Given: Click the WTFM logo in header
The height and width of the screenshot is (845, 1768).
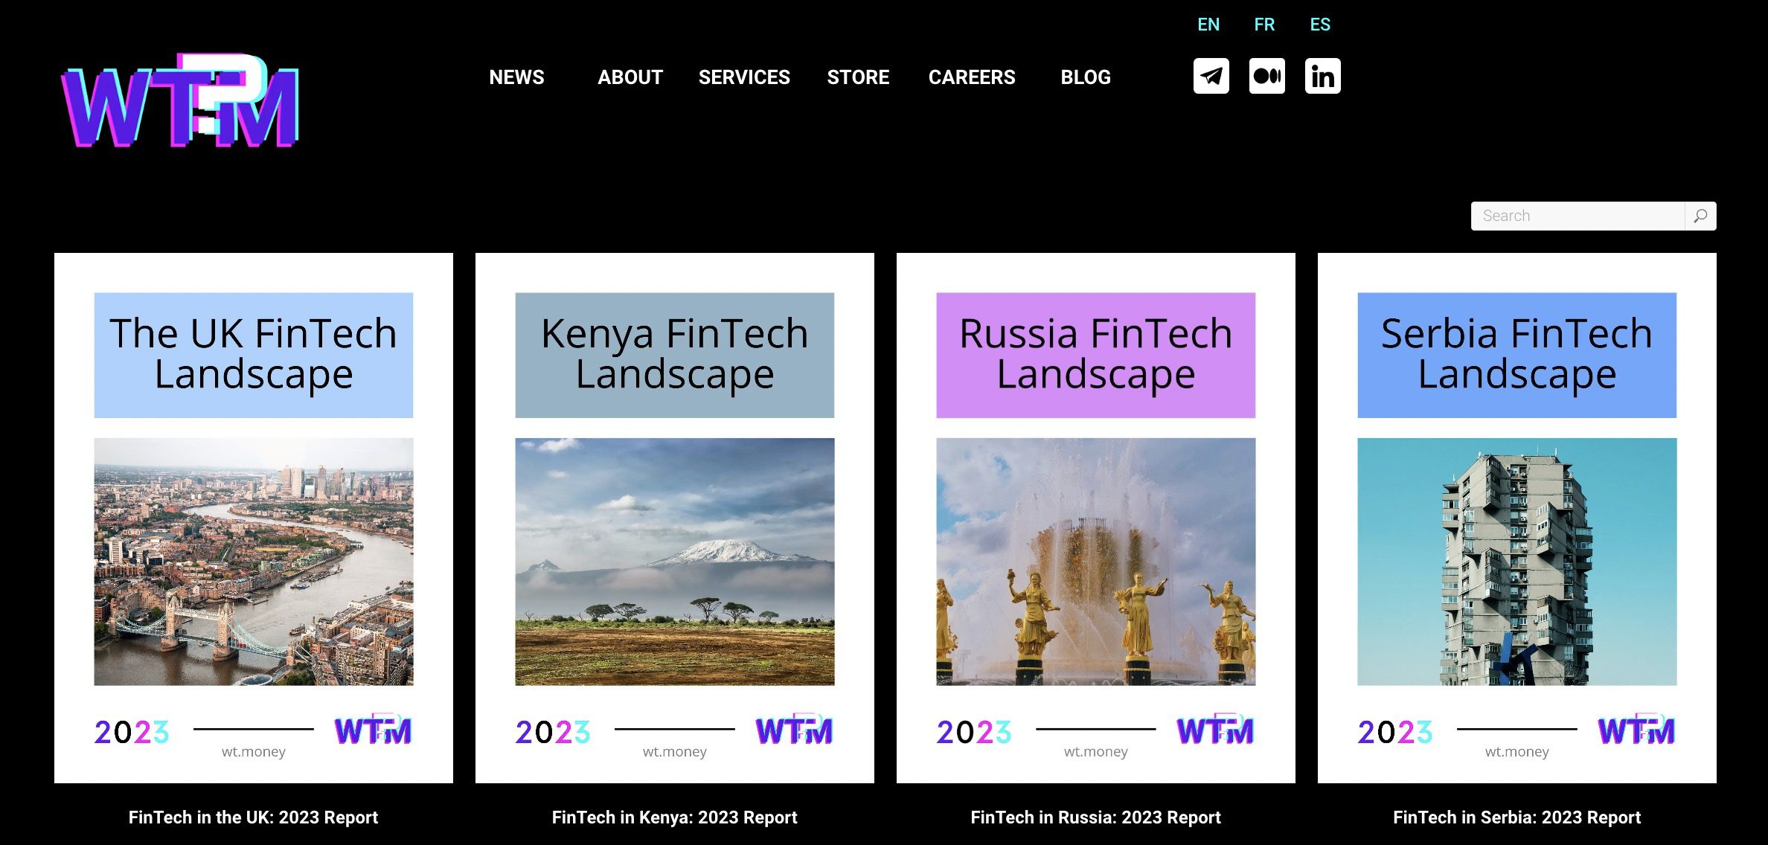Looking at the screenshot, I should pos(181,100).
